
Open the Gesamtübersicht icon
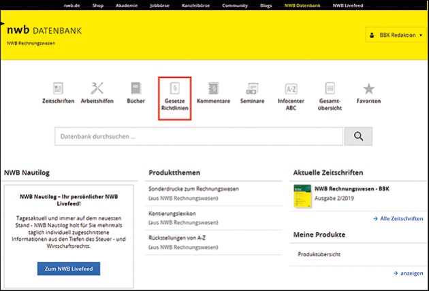point(330,89)
